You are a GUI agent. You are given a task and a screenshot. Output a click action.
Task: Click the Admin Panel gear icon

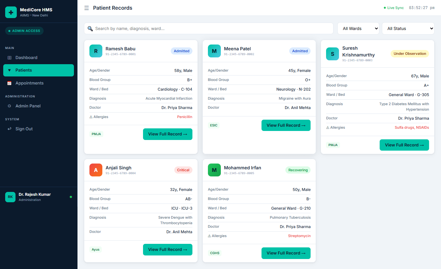point(9,106)
